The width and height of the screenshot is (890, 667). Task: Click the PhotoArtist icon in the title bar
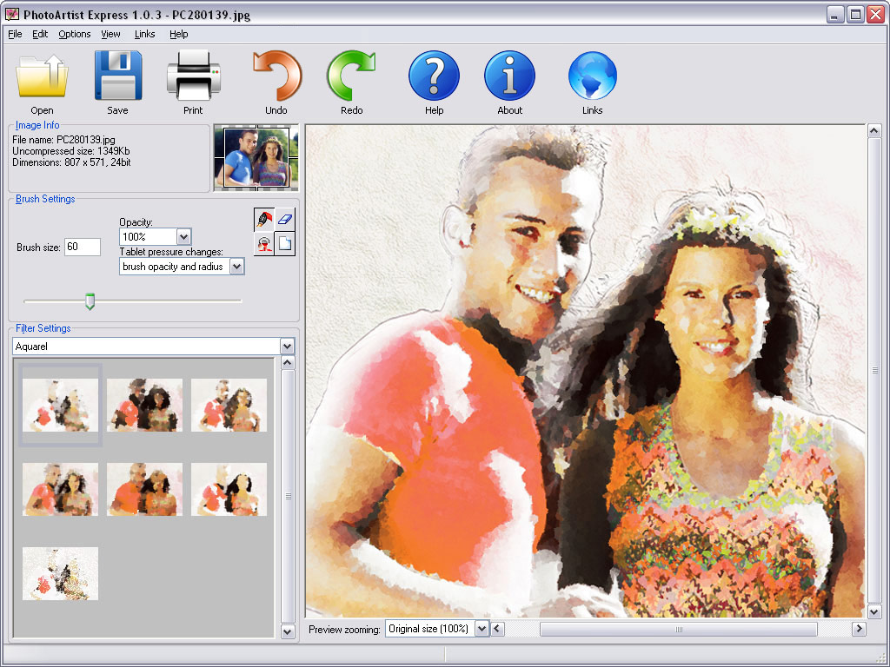(11, 14)
